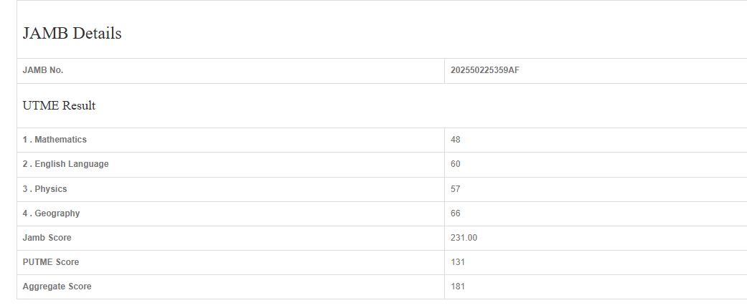Select the Mathematics subject row label

click(60, 140)
